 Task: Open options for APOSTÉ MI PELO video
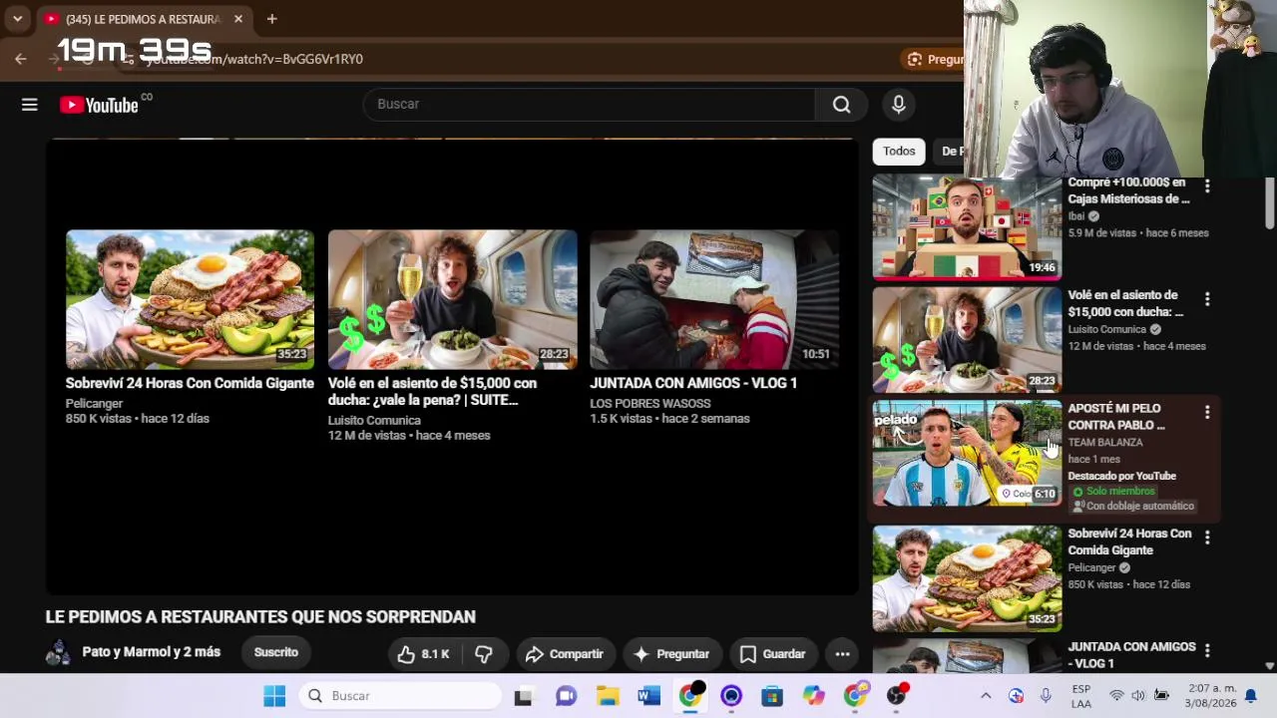coord(1207,412)
